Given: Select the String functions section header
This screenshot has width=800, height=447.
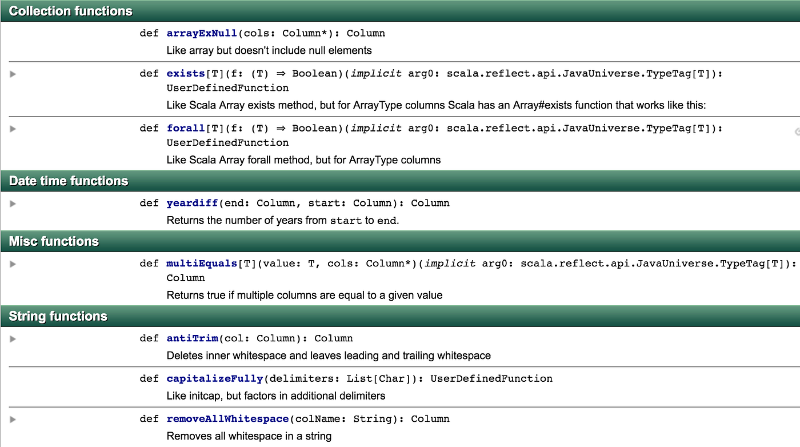Looking at the screenshot, I should coord(57,316).
